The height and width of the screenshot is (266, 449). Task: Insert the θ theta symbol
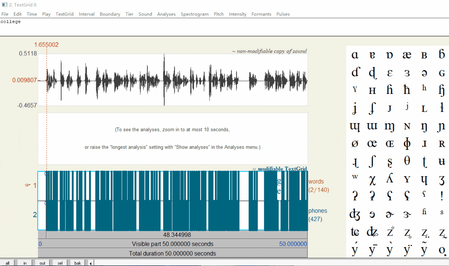click(407, 161)
